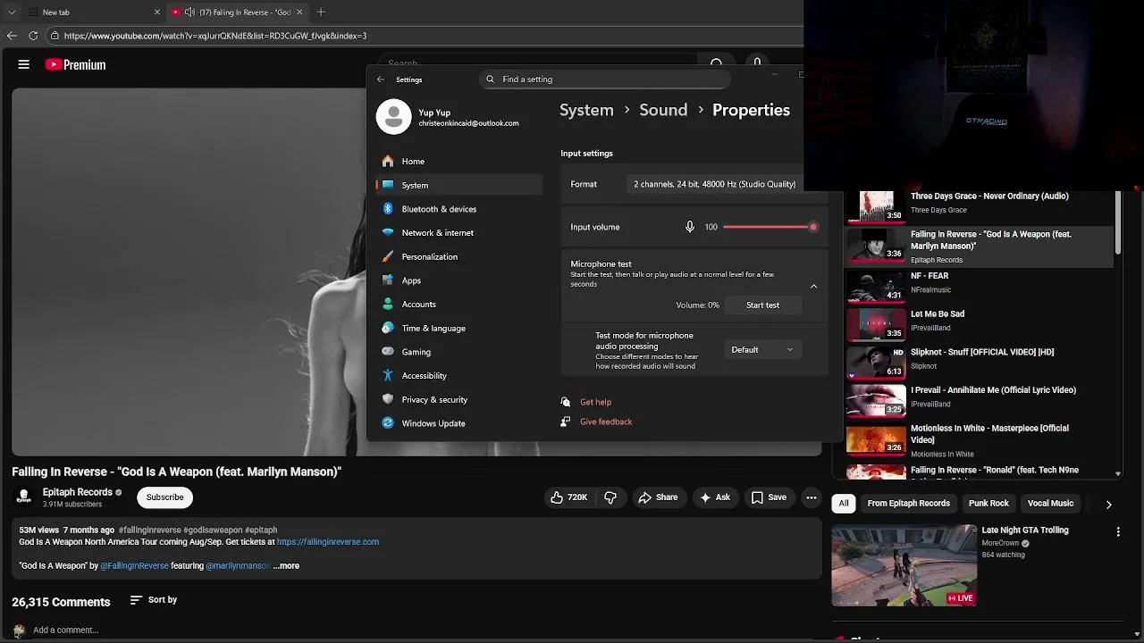
Task: Open the three-dot more actions menu
Action: (811, 497)
